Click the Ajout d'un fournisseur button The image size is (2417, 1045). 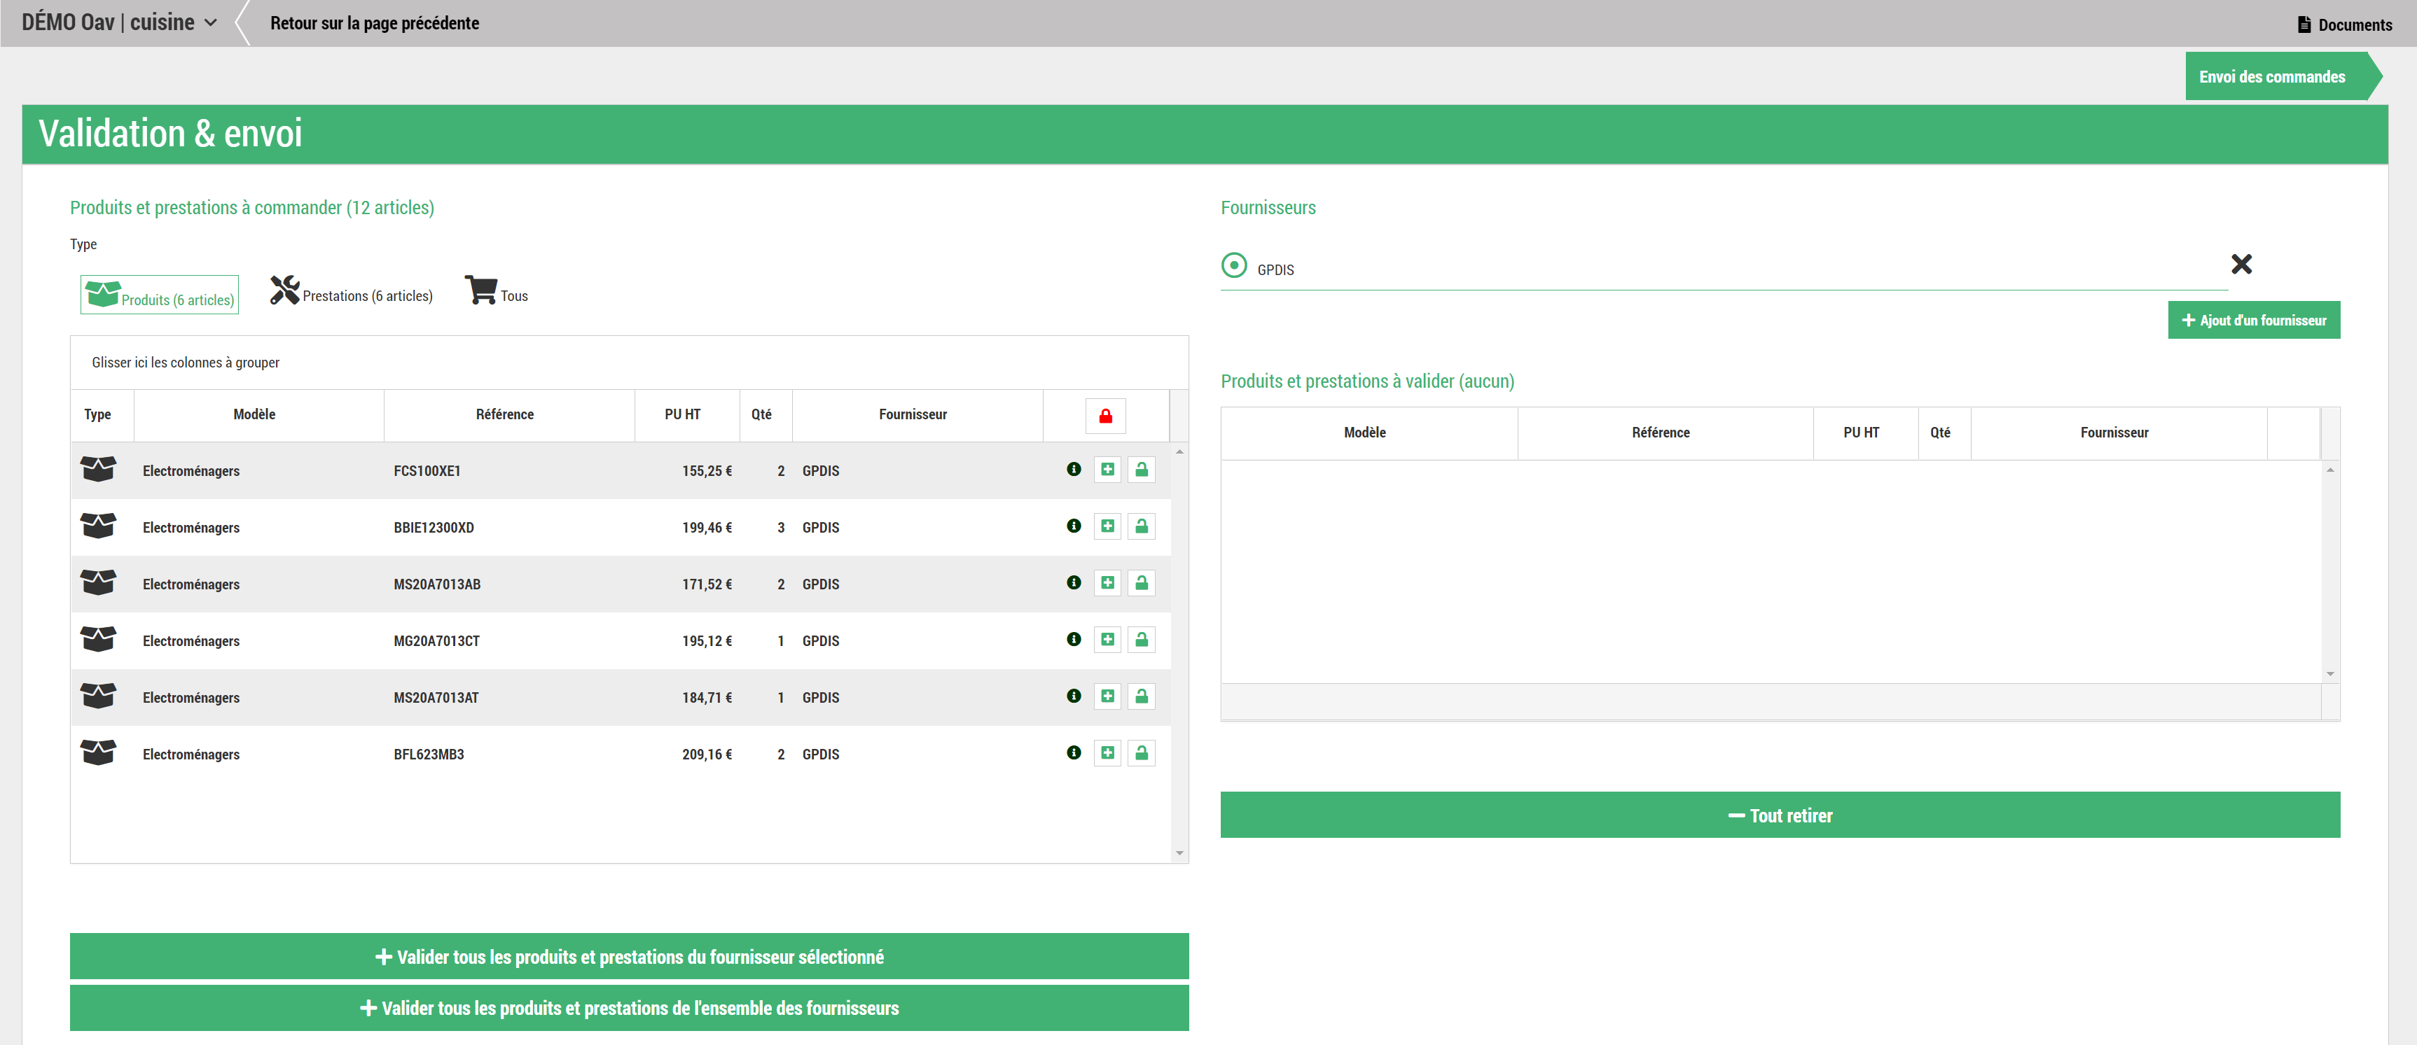coord(2253,321)
